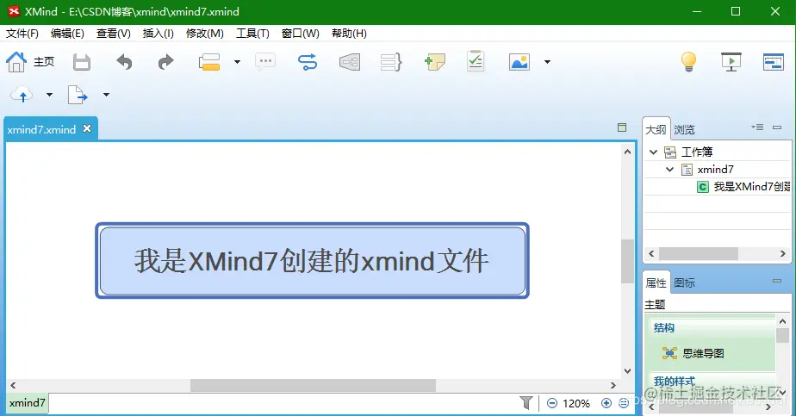Viewport: 796px width, 416px height.
Task: Zoom in with the plus icon
Action: click(x=606, y=403)
